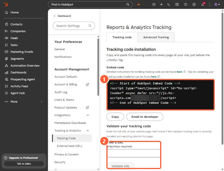Open Marketing Emails in the sidebar
The width and height of the screenshot is (224, 171).
(x=22, y=52)
